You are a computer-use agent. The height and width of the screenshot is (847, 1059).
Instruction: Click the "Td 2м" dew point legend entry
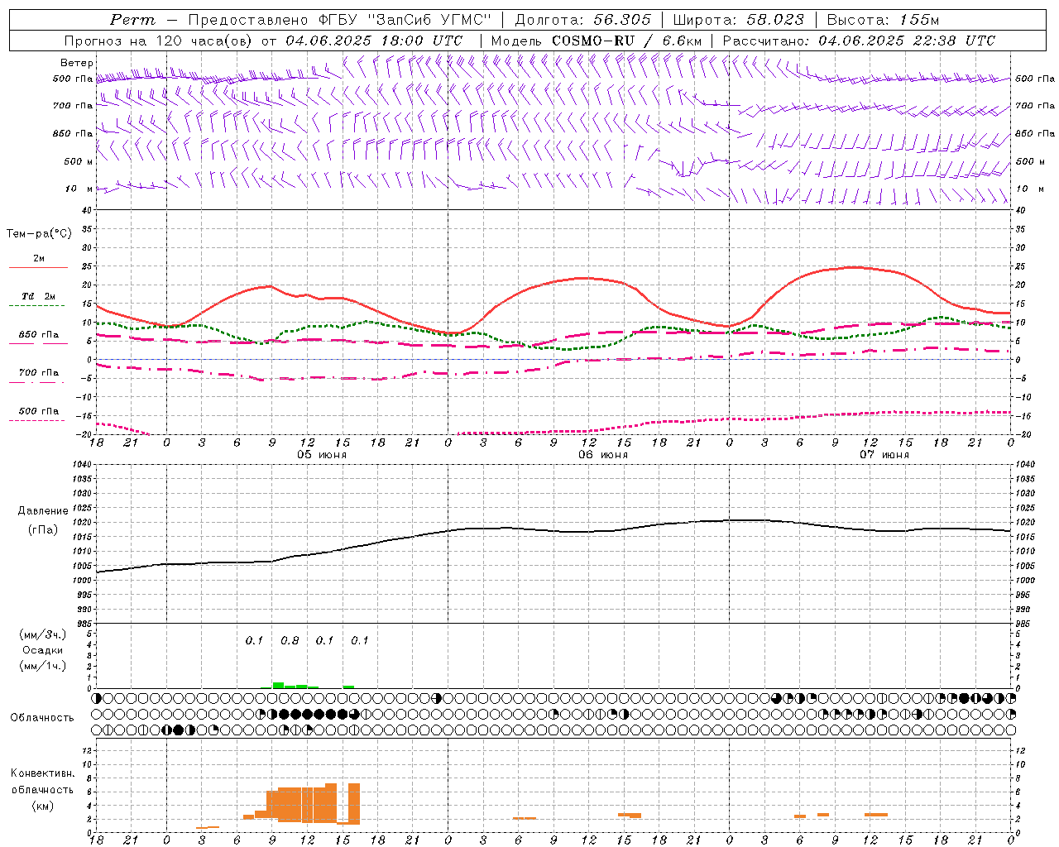pyautogui.click(x=38, y=296)
